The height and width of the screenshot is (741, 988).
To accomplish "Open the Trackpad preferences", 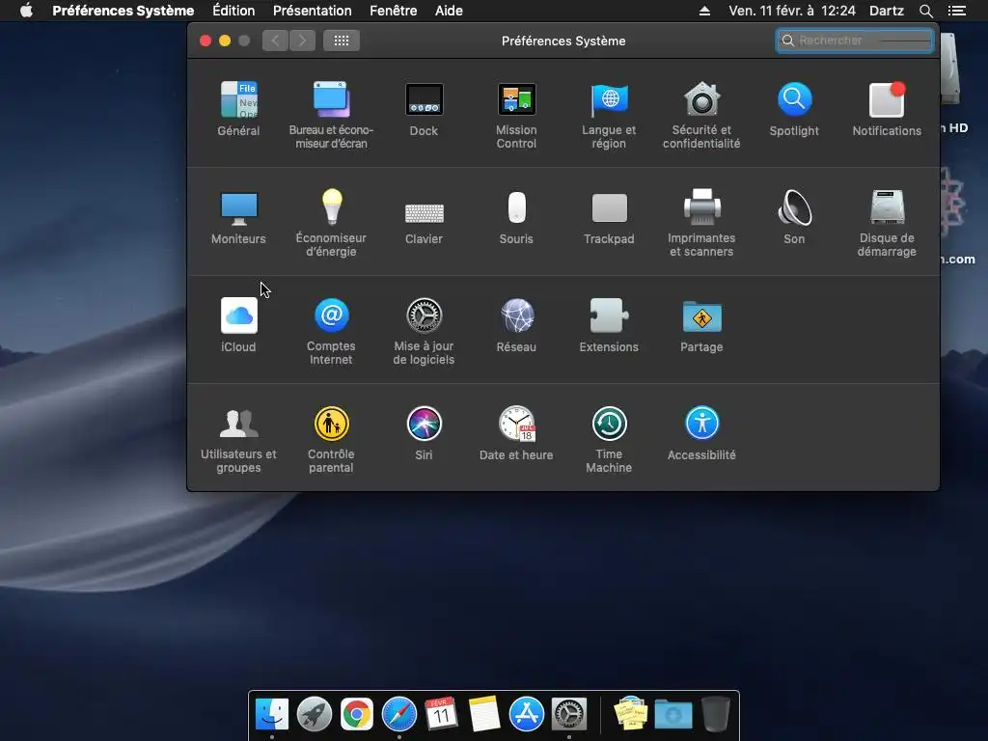I will tap(610, 217).
